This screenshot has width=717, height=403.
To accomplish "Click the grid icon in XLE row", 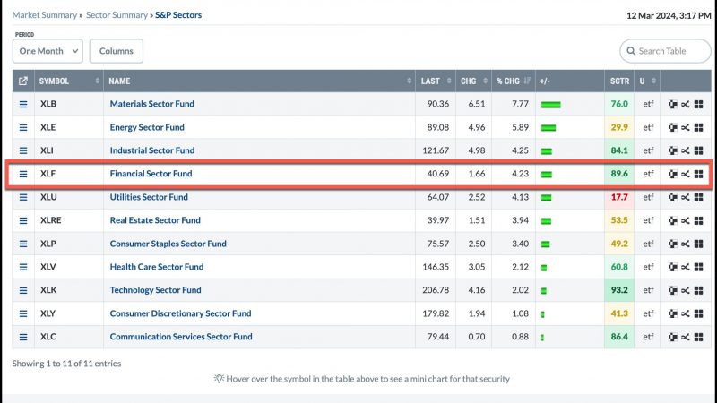I will pyautogui.click(x=699, y=127).
